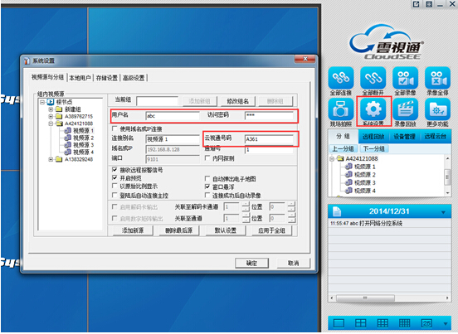
Task: Click the 根节点 root node icon in the dialog tree
Action: [51, 102]
